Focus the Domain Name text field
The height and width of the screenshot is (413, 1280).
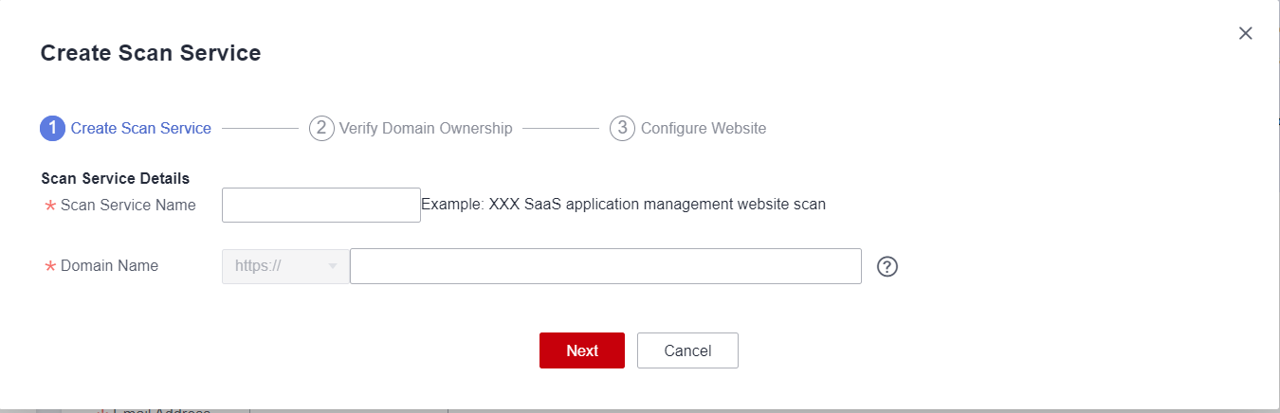point(605,266)
